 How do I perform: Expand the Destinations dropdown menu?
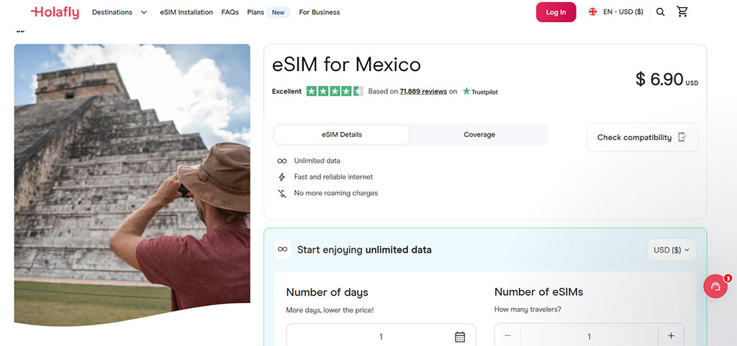(x=119, y=12)
